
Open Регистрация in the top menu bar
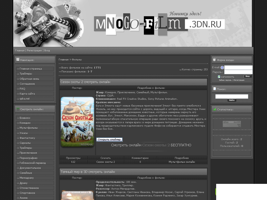(x=34, y=51)
